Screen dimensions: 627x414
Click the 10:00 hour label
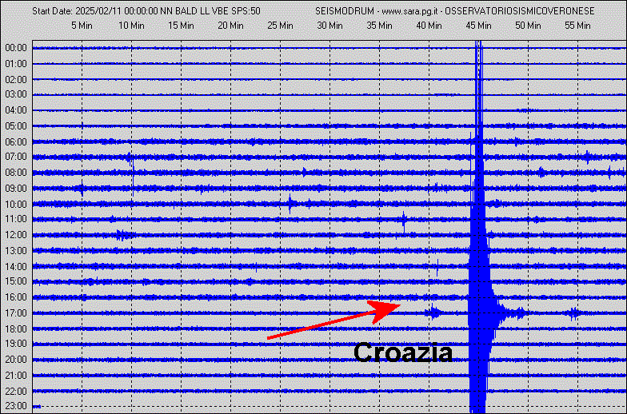pos(16,205)
